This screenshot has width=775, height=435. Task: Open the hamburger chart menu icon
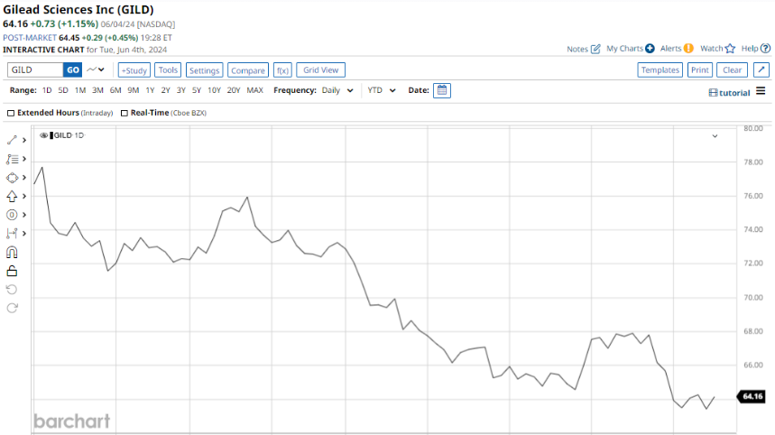point(761,91)
